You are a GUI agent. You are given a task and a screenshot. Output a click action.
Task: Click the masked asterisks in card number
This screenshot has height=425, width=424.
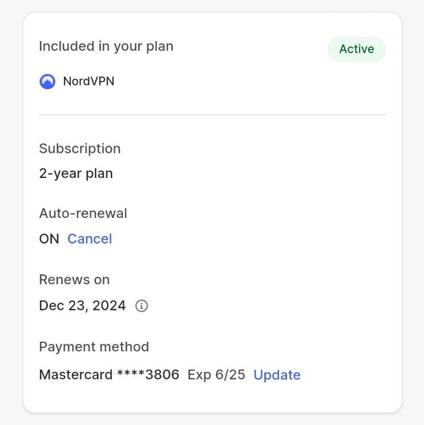pos(131,373)
